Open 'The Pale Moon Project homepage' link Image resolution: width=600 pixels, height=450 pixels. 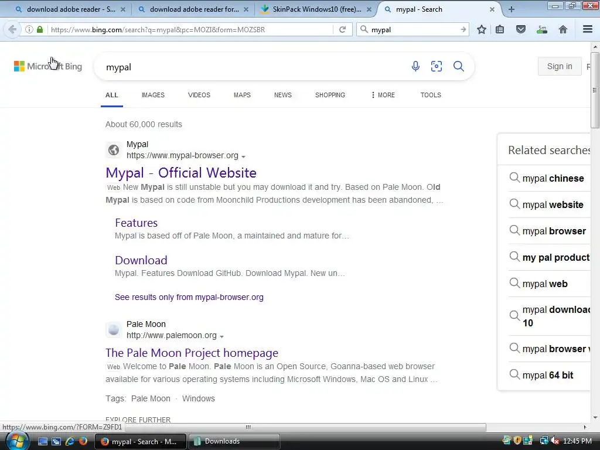pyautogui.click(x=192, y=353)
